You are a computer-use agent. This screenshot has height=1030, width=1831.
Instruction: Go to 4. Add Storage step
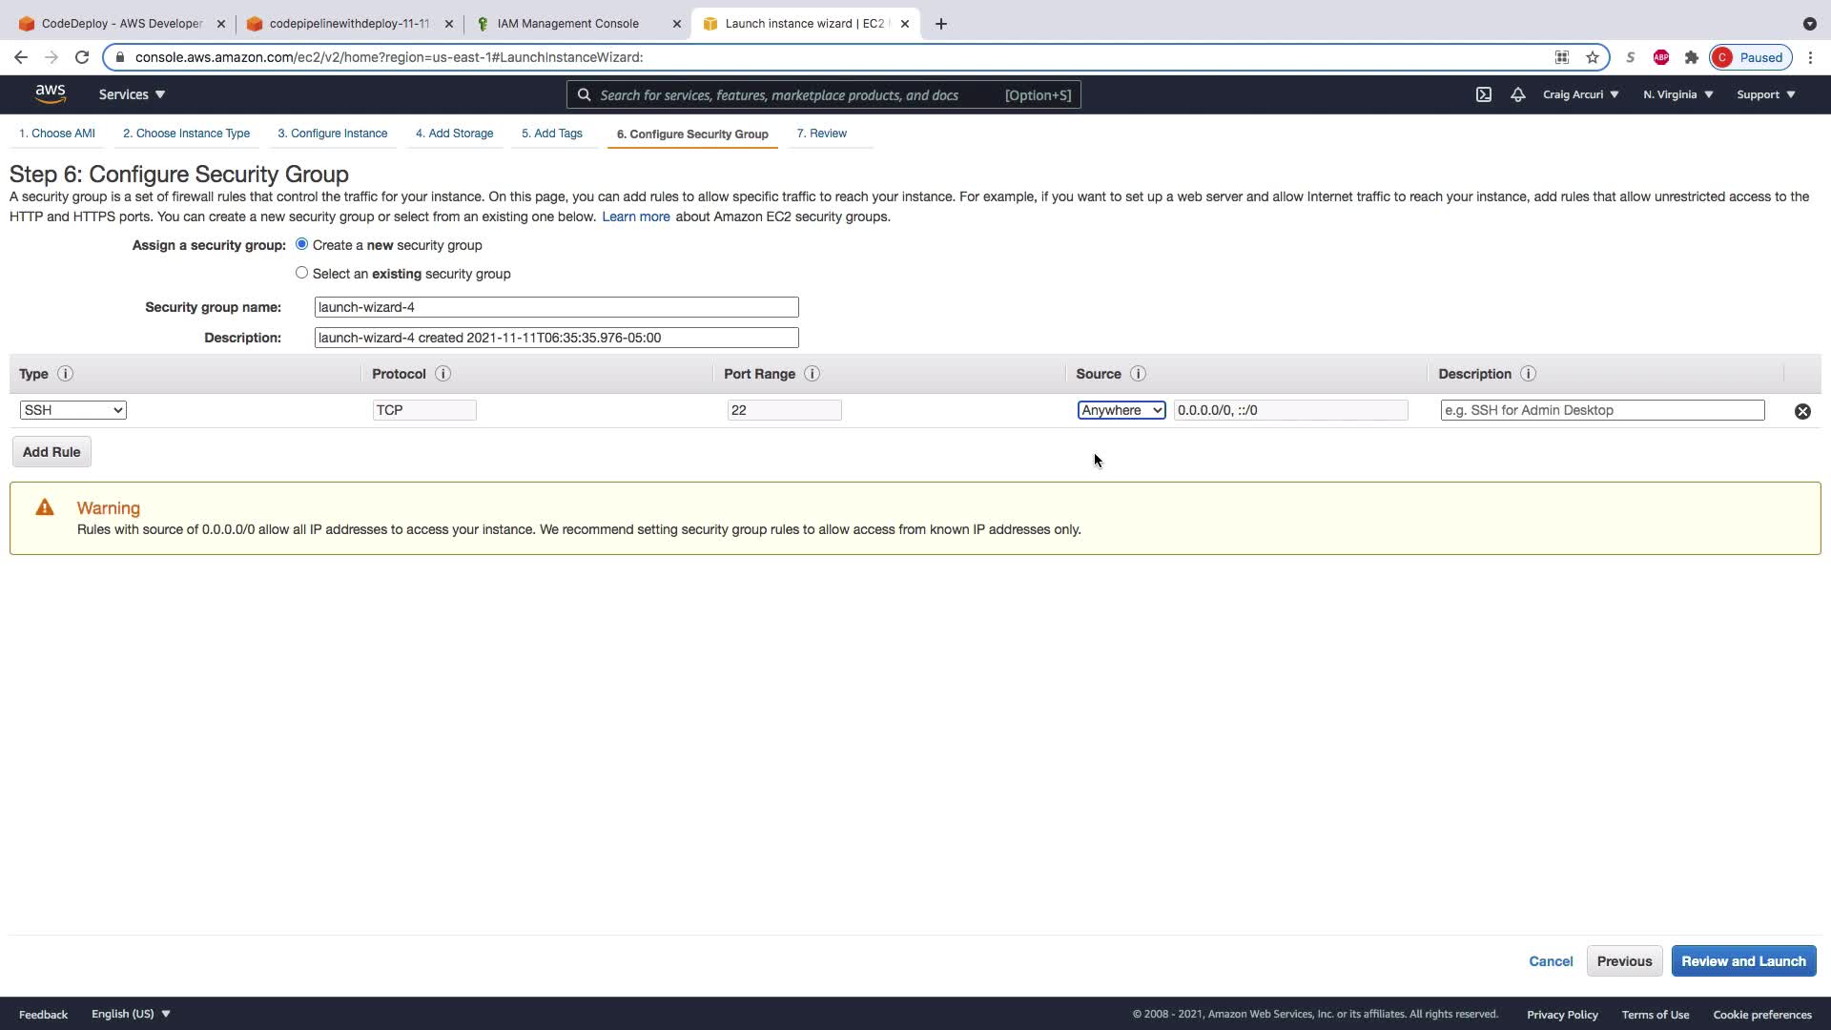pos(454,134)
